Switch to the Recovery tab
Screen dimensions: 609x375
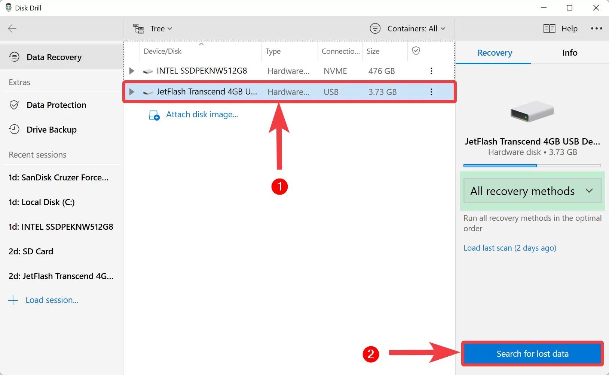pyautogui.click(x=495, y=53)
